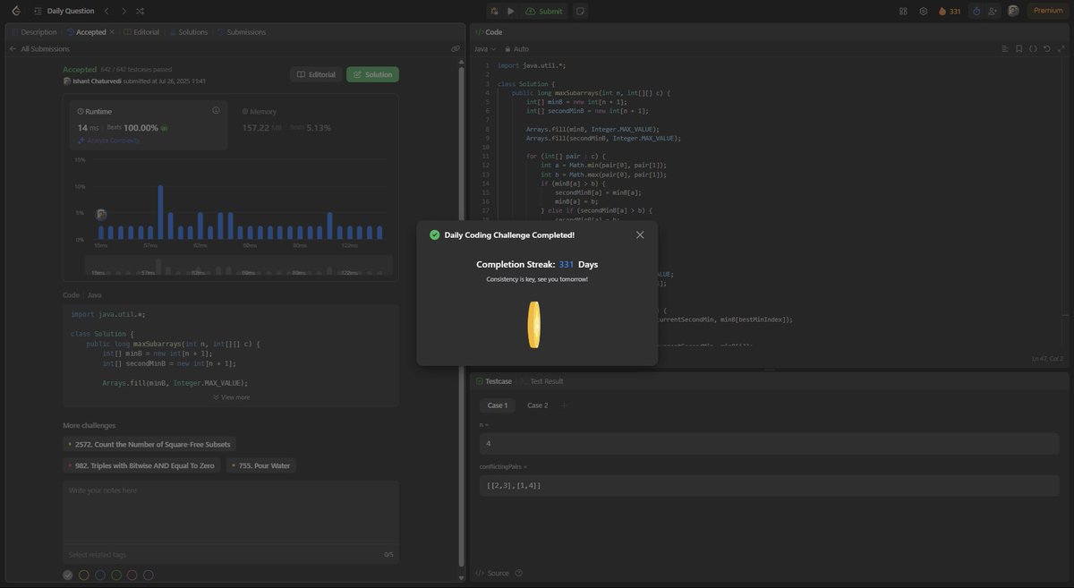
Task: Select the pink color swatch
Action: coord(132,575)
